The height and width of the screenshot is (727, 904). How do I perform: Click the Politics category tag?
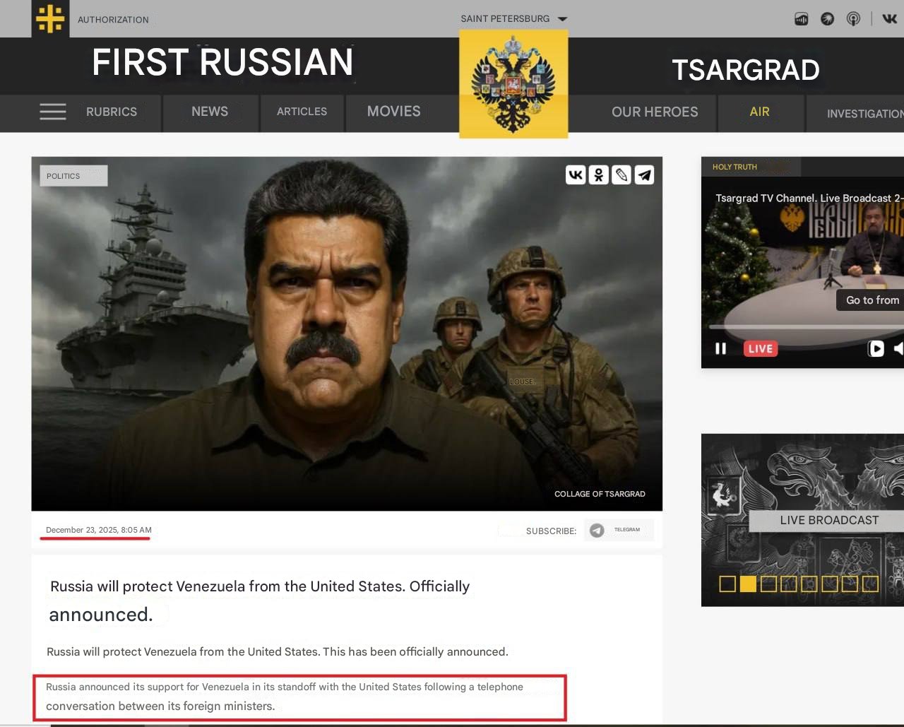[73, 176]
